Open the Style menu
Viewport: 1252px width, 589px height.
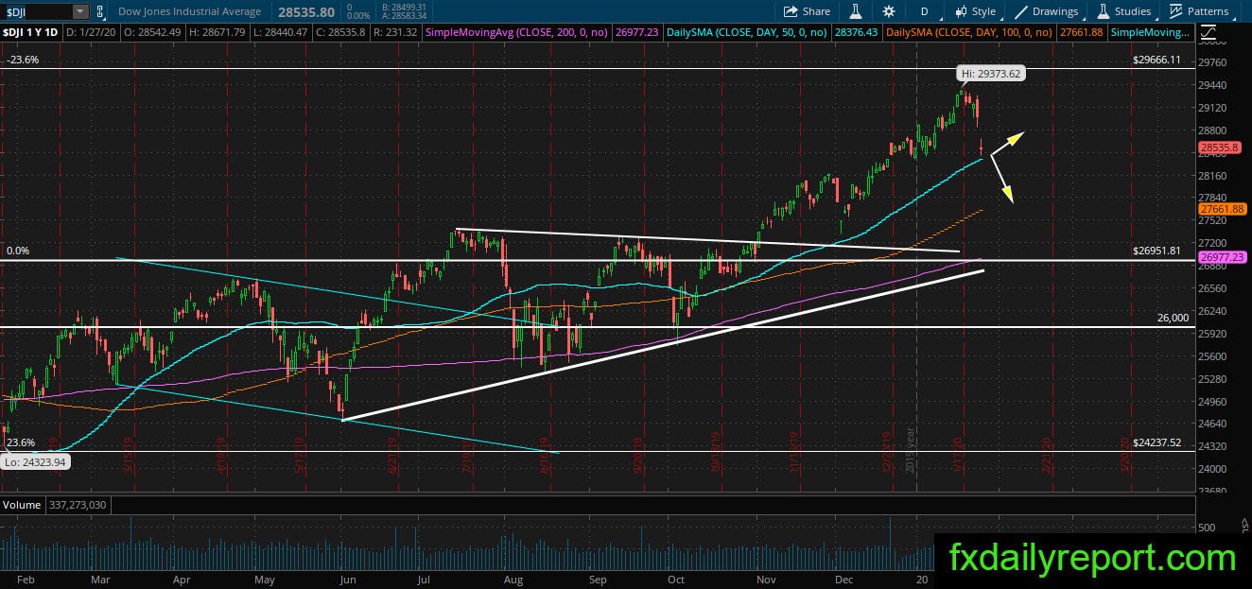click(976, 11)
